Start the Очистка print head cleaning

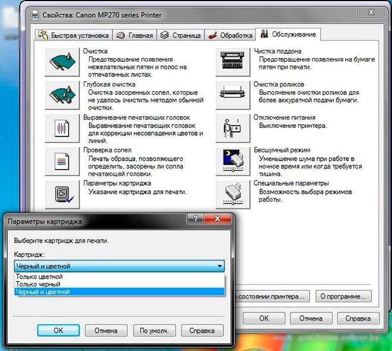(62, 62)
